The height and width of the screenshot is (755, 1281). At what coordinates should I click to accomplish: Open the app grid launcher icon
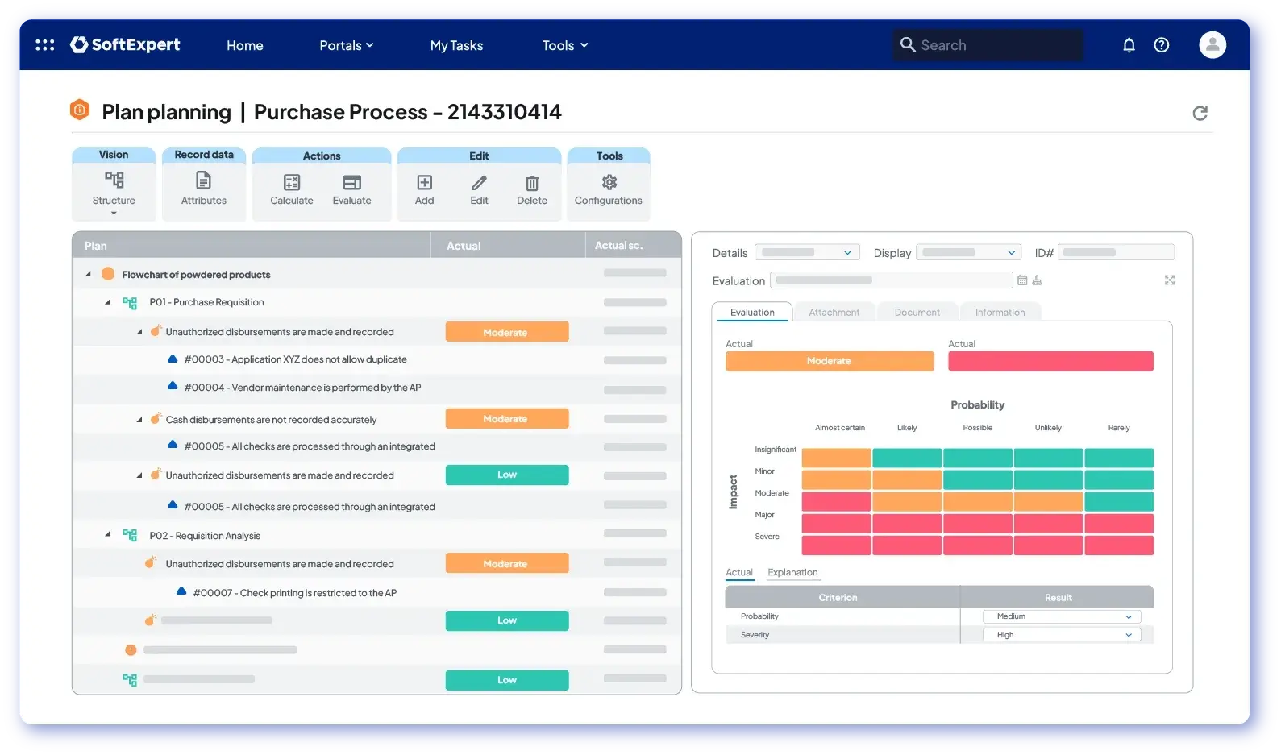click(45, 45)
